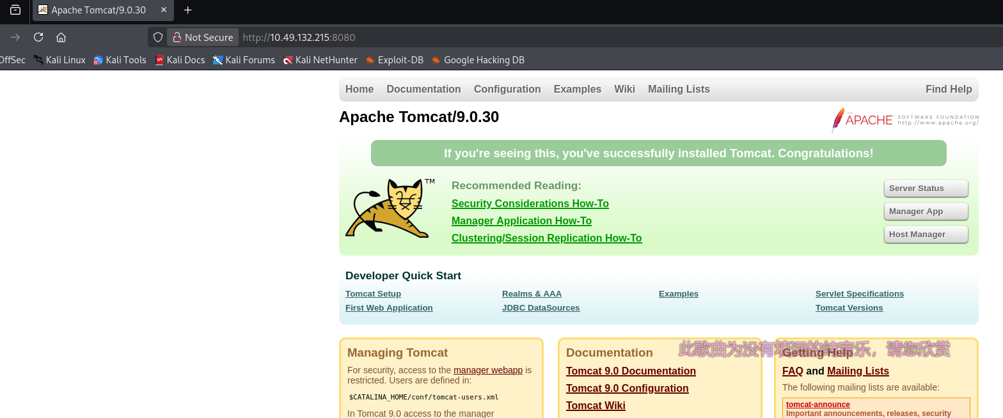Image resolution: width=1003 pixels, height=418 pixels.
Task: Open the Exploit-DB bookmark
Action: coord(394,60)
